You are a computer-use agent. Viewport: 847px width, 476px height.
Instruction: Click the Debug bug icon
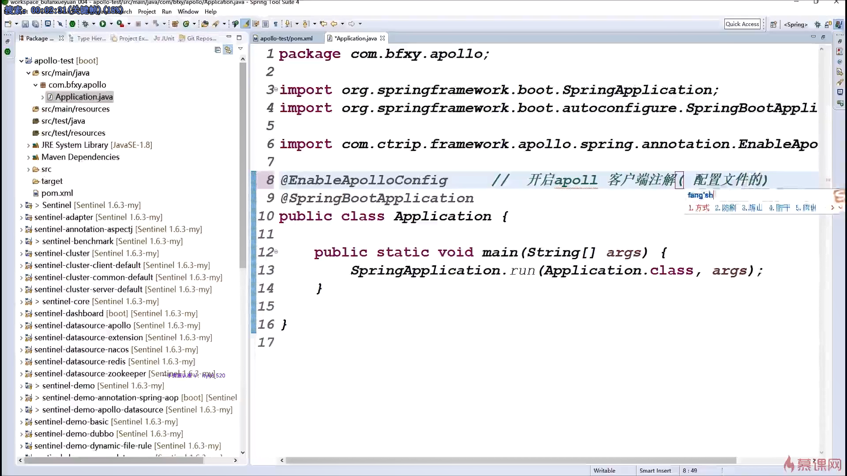click(x=85, y=24)
